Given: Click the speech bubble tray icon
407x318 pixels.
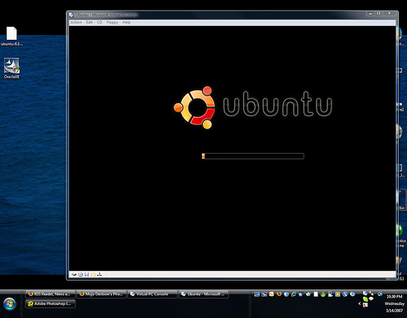Looking at the screenshot, I should pos(371,298).
